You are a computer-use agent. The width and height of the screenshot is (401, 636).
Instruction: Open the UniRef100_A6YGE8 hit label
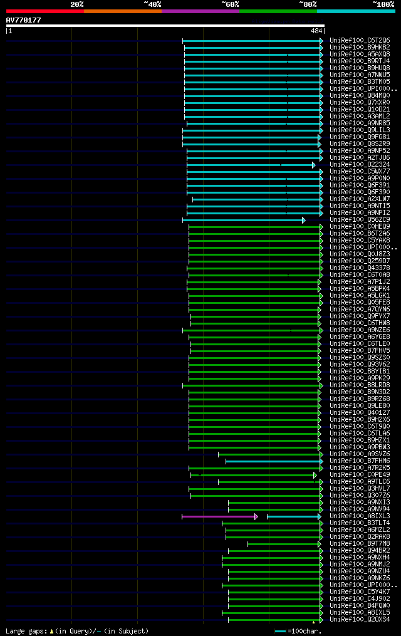(x=360, y=337)
